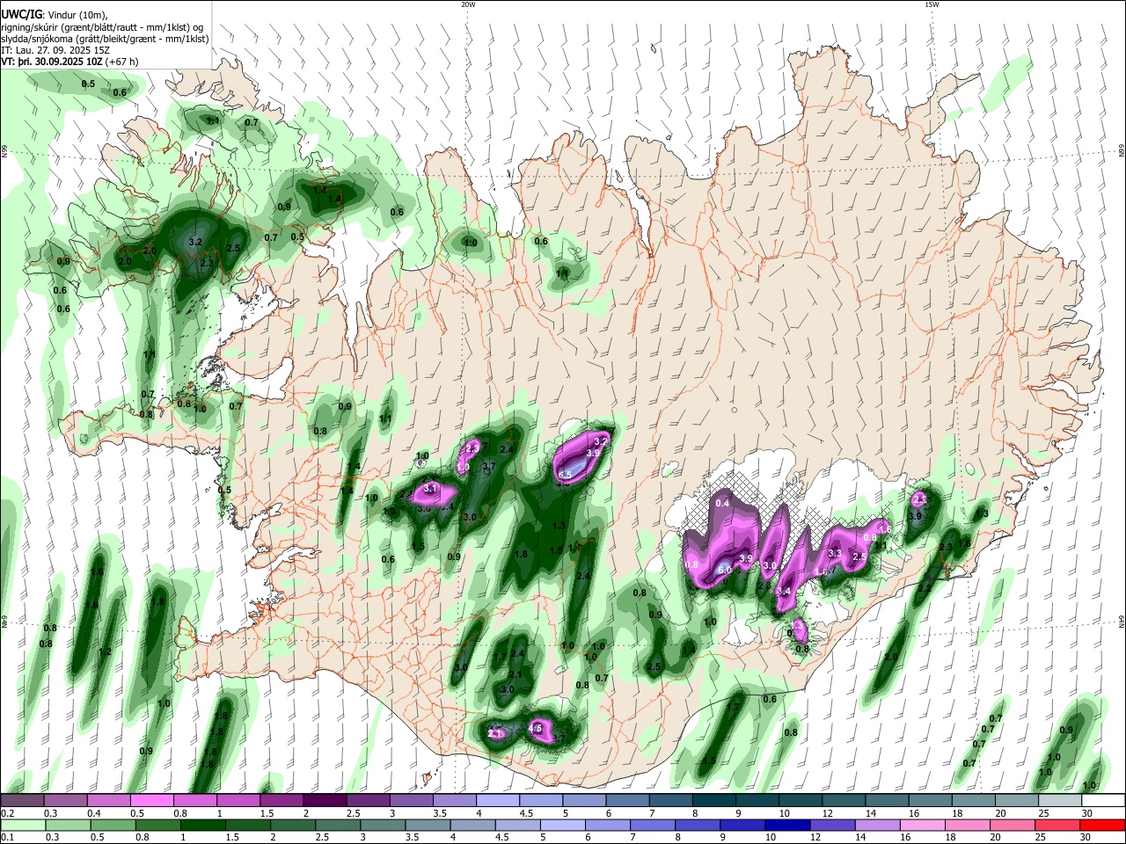Select the dark teal 8–9 snow swatch
Viewport: 1126px width, 844px height.
coord(713,800)
